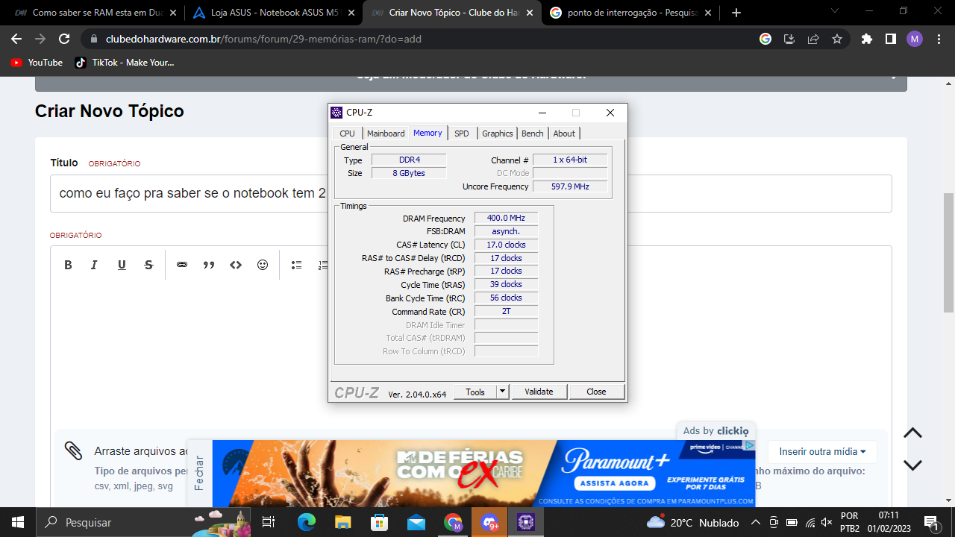Image resolution: width=955 pixels, height=537 pixels.
Task: Jump to page top with the up chevron
Action: [x=913, y=433]
